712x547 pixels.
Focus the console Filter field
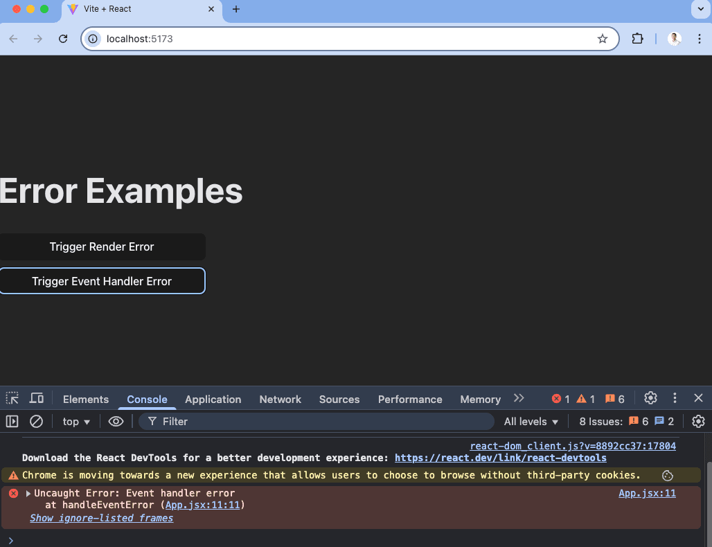[x=316, y=421]
